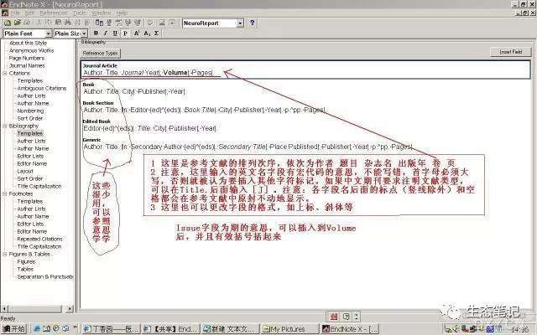Open the Edit menu
The width and height of the screenshot is (537, 335).
[x=29, y=13]
